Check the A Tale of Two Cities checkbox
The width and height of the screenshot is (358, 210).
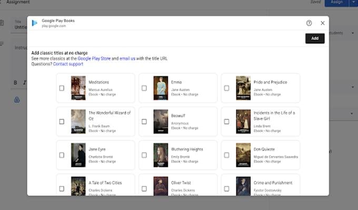click(62, 188)
